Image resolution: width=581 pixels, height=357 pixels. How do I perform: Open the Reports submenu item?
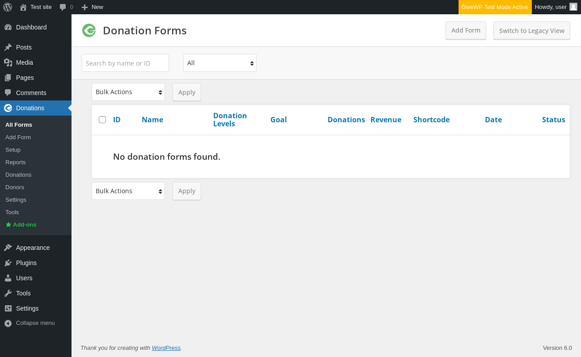click(x=16, y=162)
